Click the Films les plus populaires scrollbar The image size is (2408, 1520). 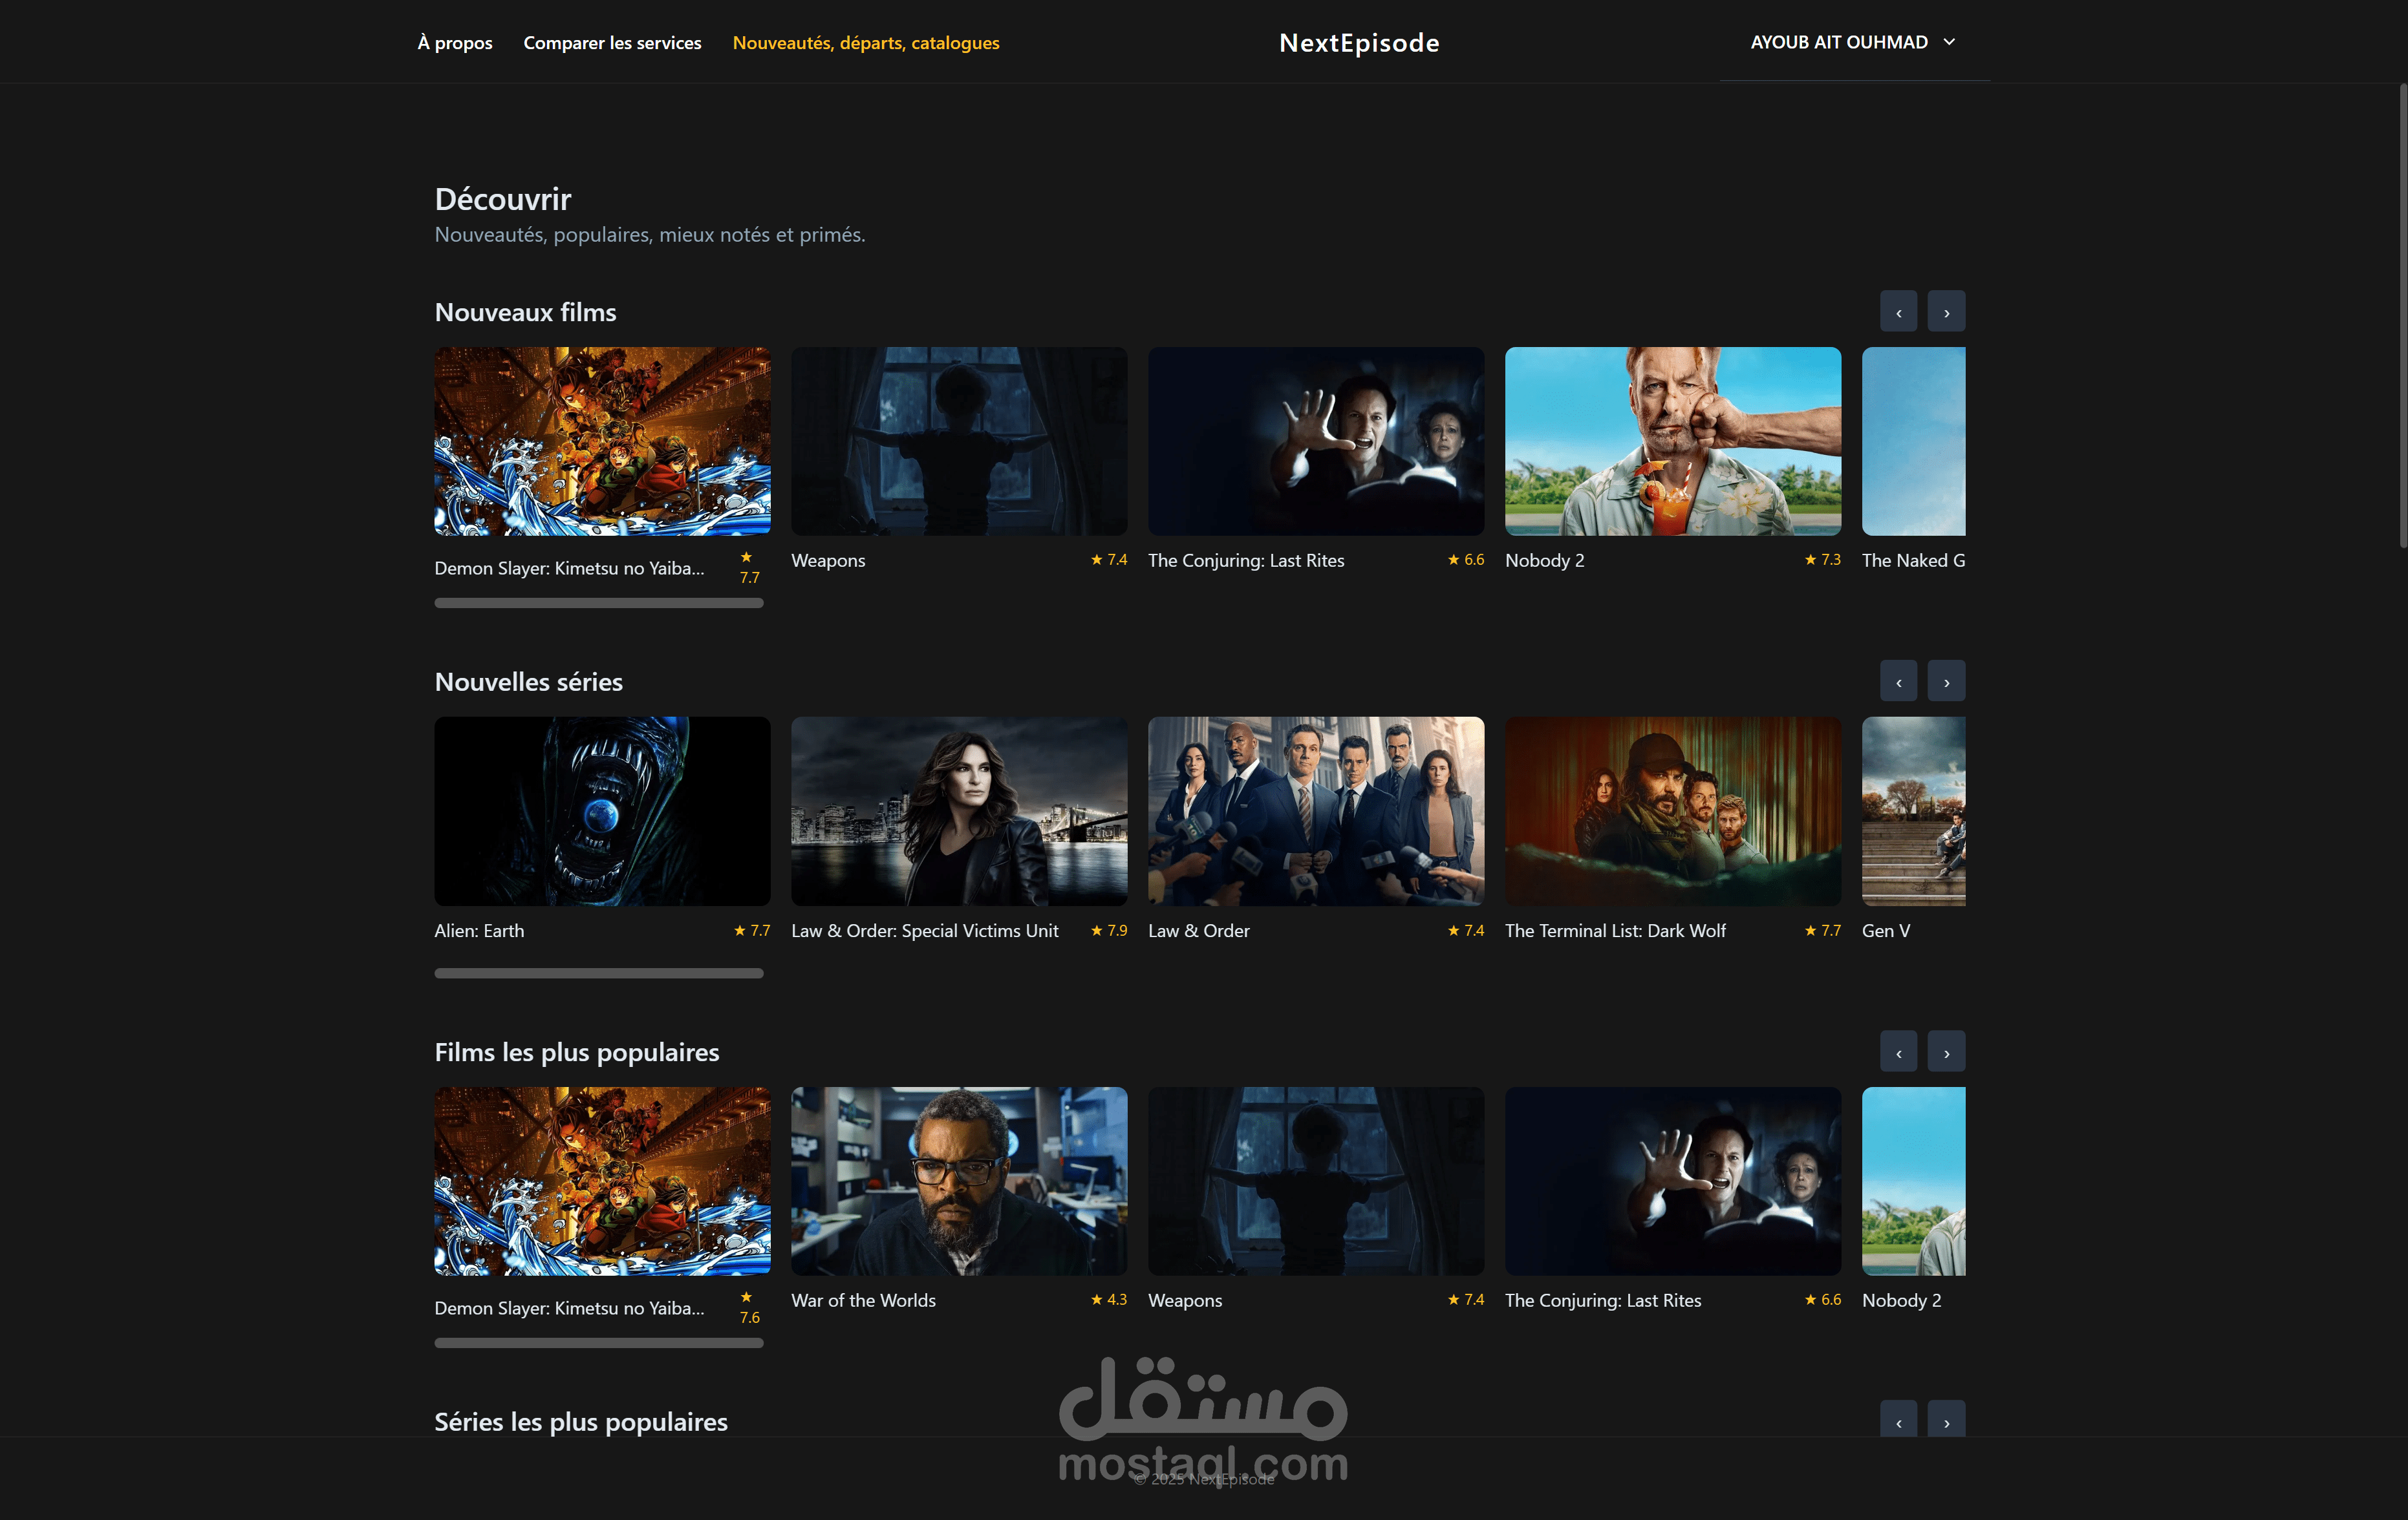click(599, 1342)
